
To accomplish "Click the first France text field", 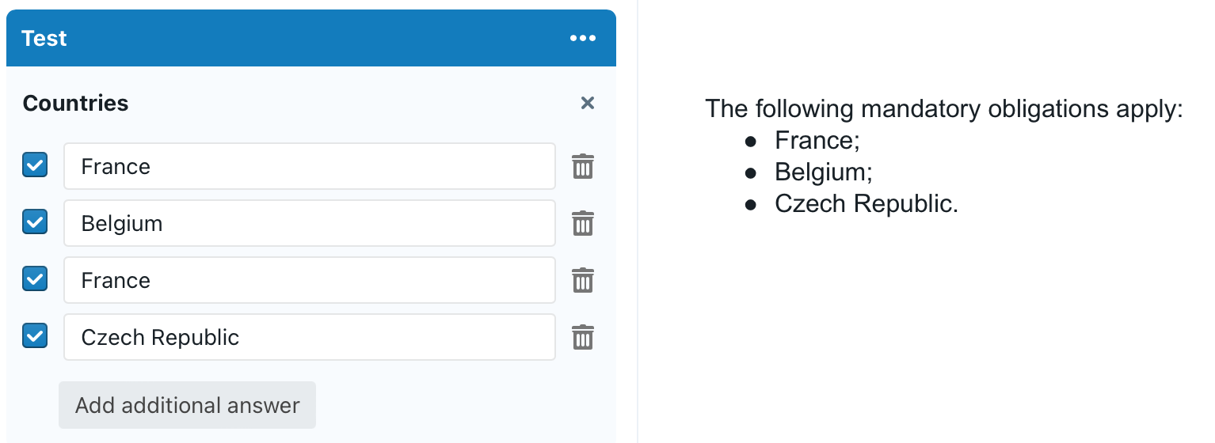I will [309, 166].
